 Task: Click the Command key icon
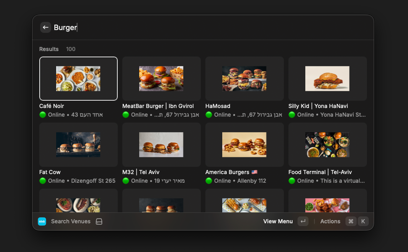[350, 221]
